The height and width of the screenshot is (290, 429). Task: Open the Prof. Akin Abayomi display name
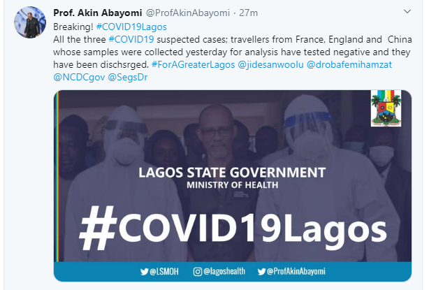(88, 12)
